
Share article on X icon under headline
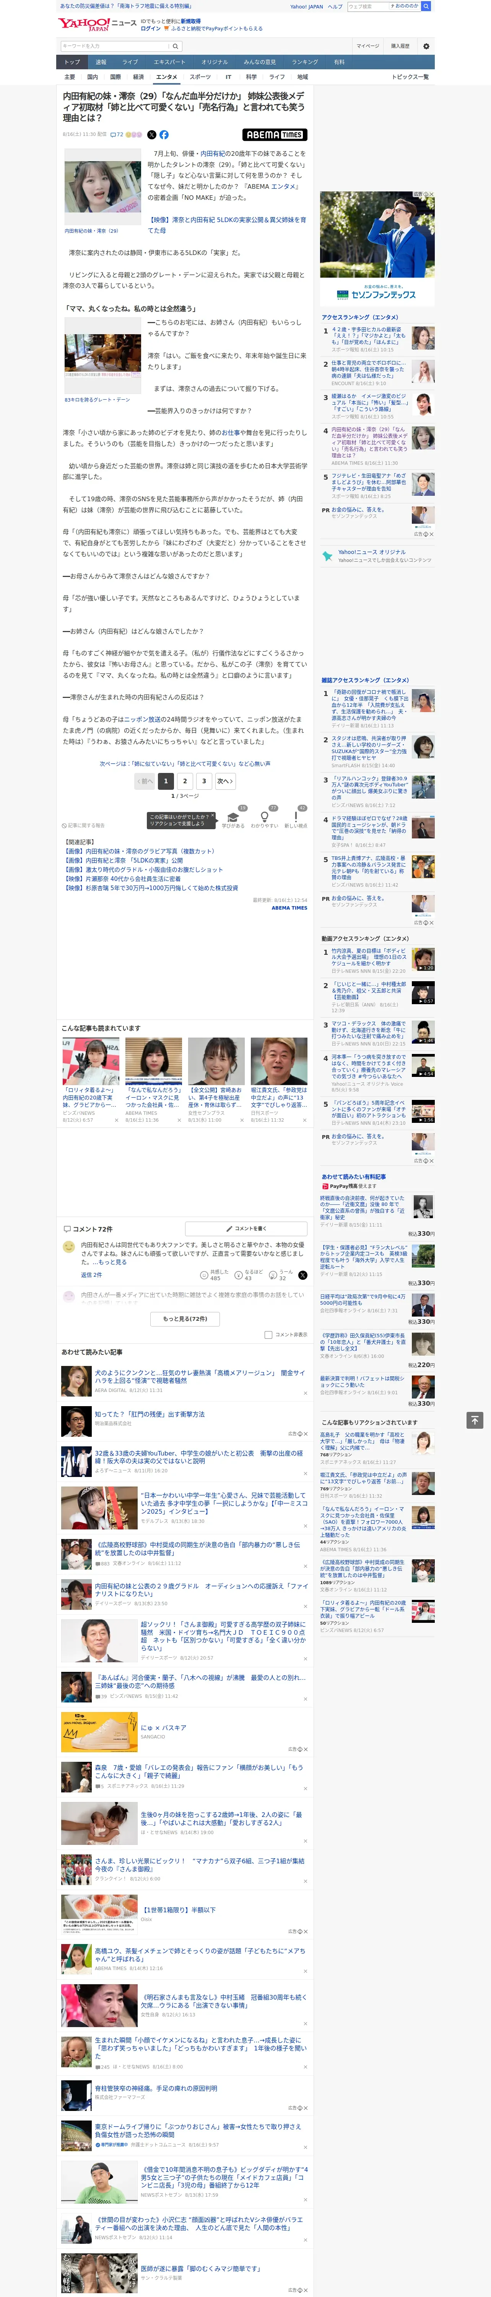(x=151, y=135)
